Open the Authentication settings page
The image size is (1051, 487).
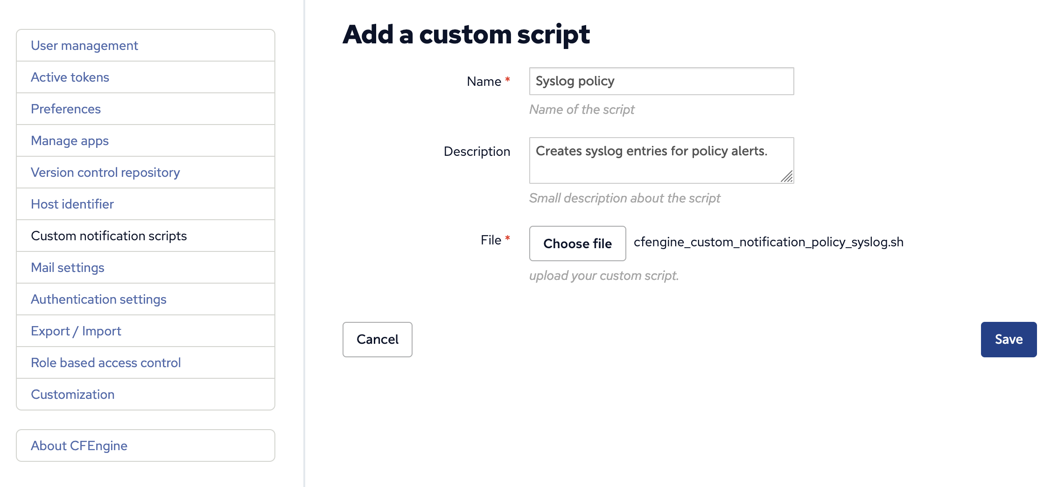pos(99,299)
